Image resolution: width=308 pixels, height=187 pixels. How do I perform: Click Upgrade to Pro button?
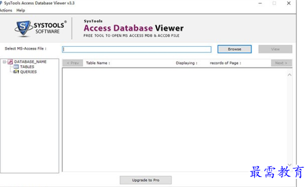pos(145,180)
